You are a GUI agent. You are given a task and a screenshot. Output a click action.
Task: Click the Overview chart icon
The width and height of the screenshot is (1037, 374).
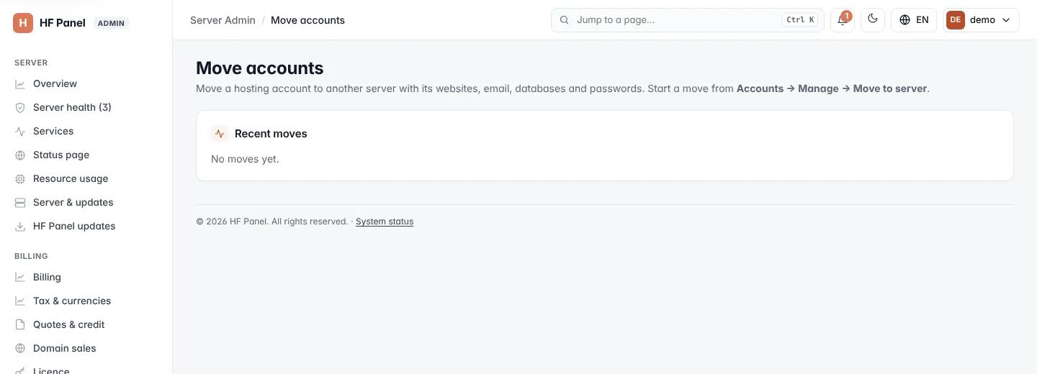pyautogui.click(x=20, y=83)
